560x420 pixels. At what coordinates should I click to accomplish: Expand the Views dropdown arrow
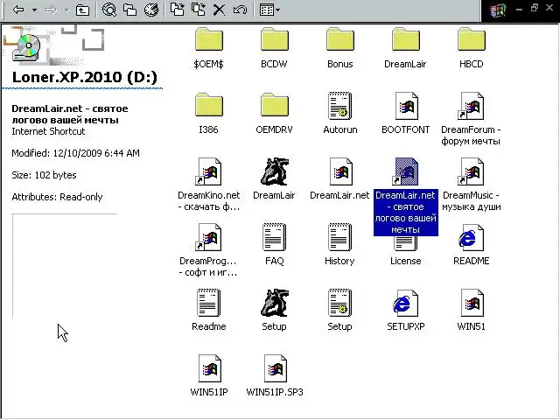point(278,10)
